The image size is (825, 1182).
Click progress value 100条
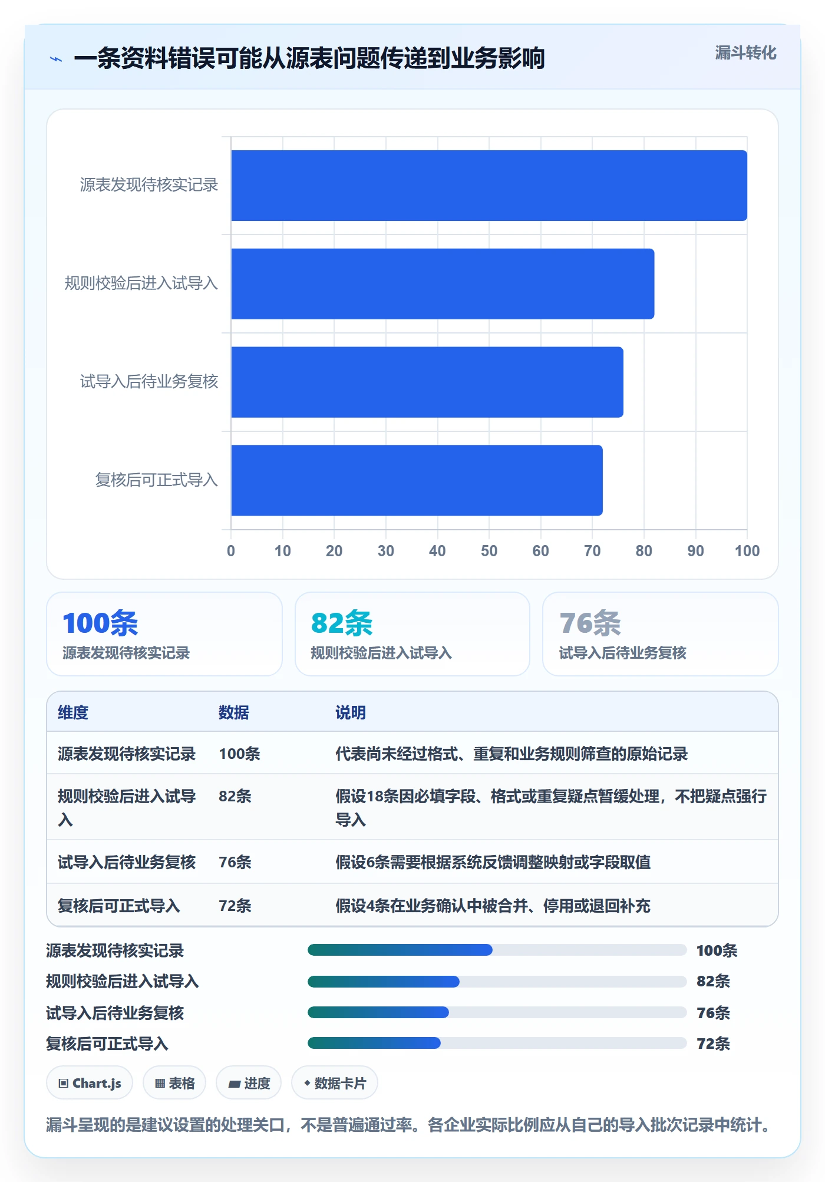(x=717, y=950)
